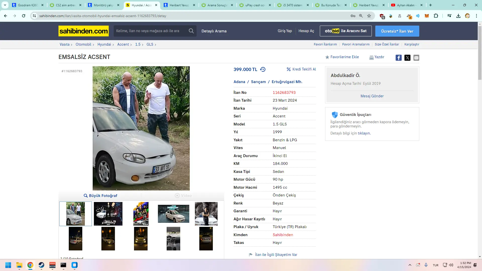Click Büyük Fotoğraf tab

[x=100, y=196]
